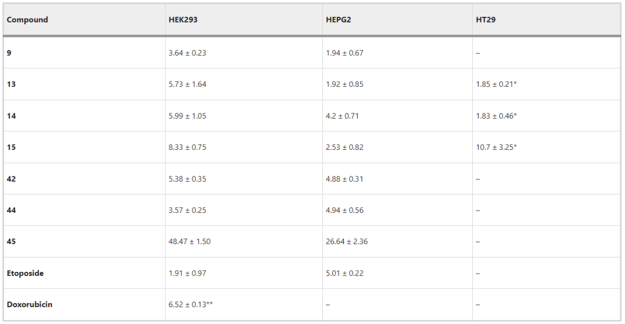Click compound 45 row label
625x324 pixels.
pyautogui.click(x=12, y=241)
